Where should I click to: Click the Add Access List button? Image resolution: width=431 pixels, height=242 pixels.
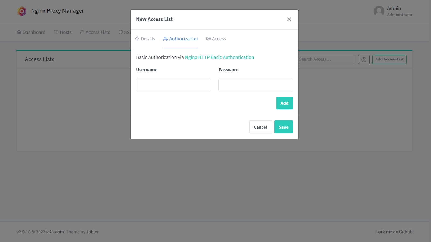[x=389, y=59]
